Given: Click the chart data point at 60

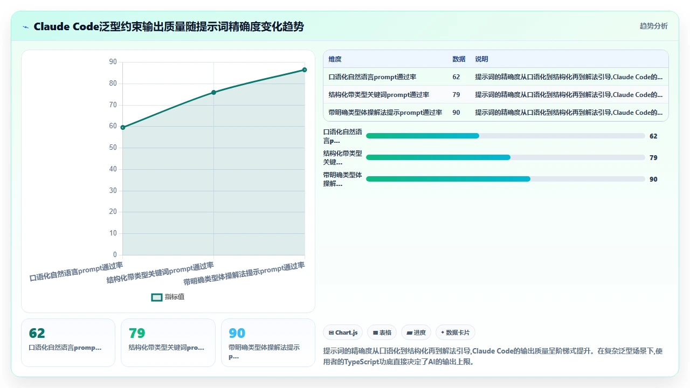Looking at the screenshot, I should click(123, 127).
